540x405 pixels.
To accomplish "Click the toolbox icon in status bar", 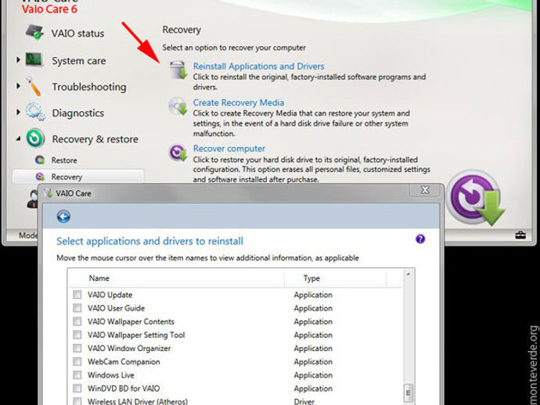I will coord(520,235).
